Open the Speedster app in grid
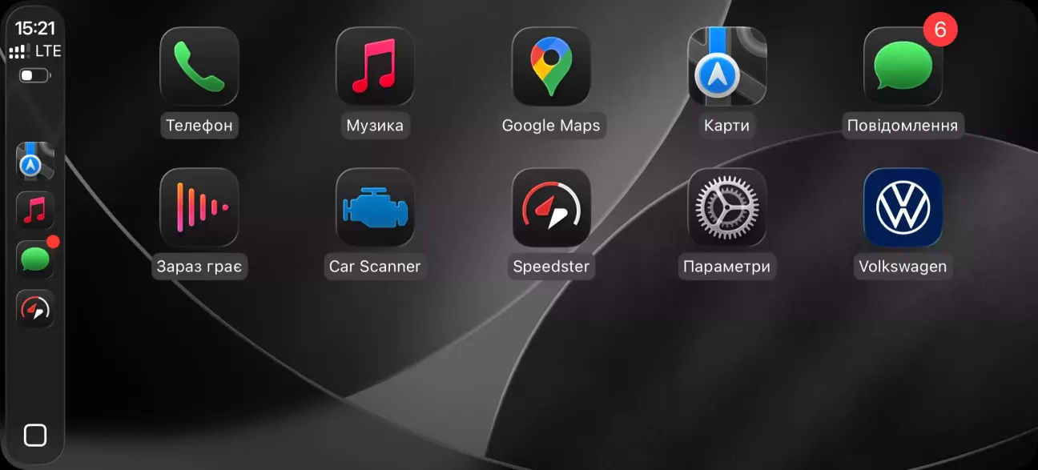Image resolution: width=1038 pixels, height=470 pixels. click(x=551, y=207)
